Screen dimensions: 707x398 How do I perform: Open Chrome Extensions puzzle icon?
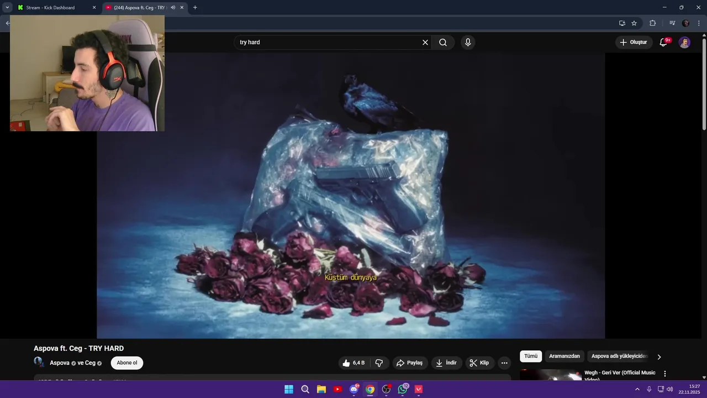click(652, 23)
